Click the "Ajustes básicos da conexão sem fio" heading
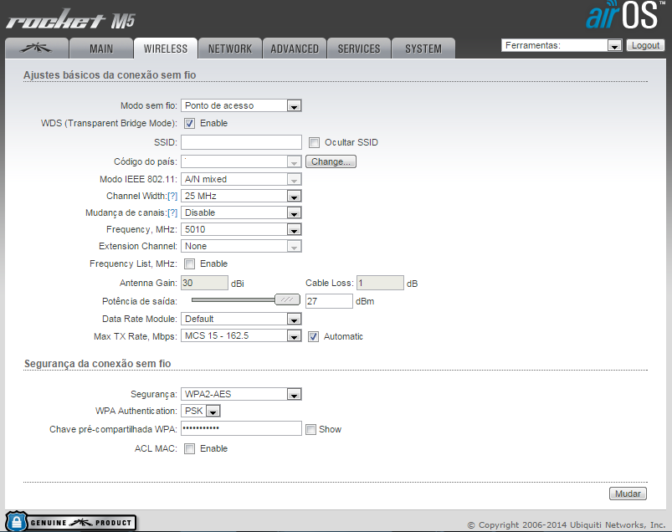This screenshot has width=672, height=532. pyautogui.click(x=110, y=75)
